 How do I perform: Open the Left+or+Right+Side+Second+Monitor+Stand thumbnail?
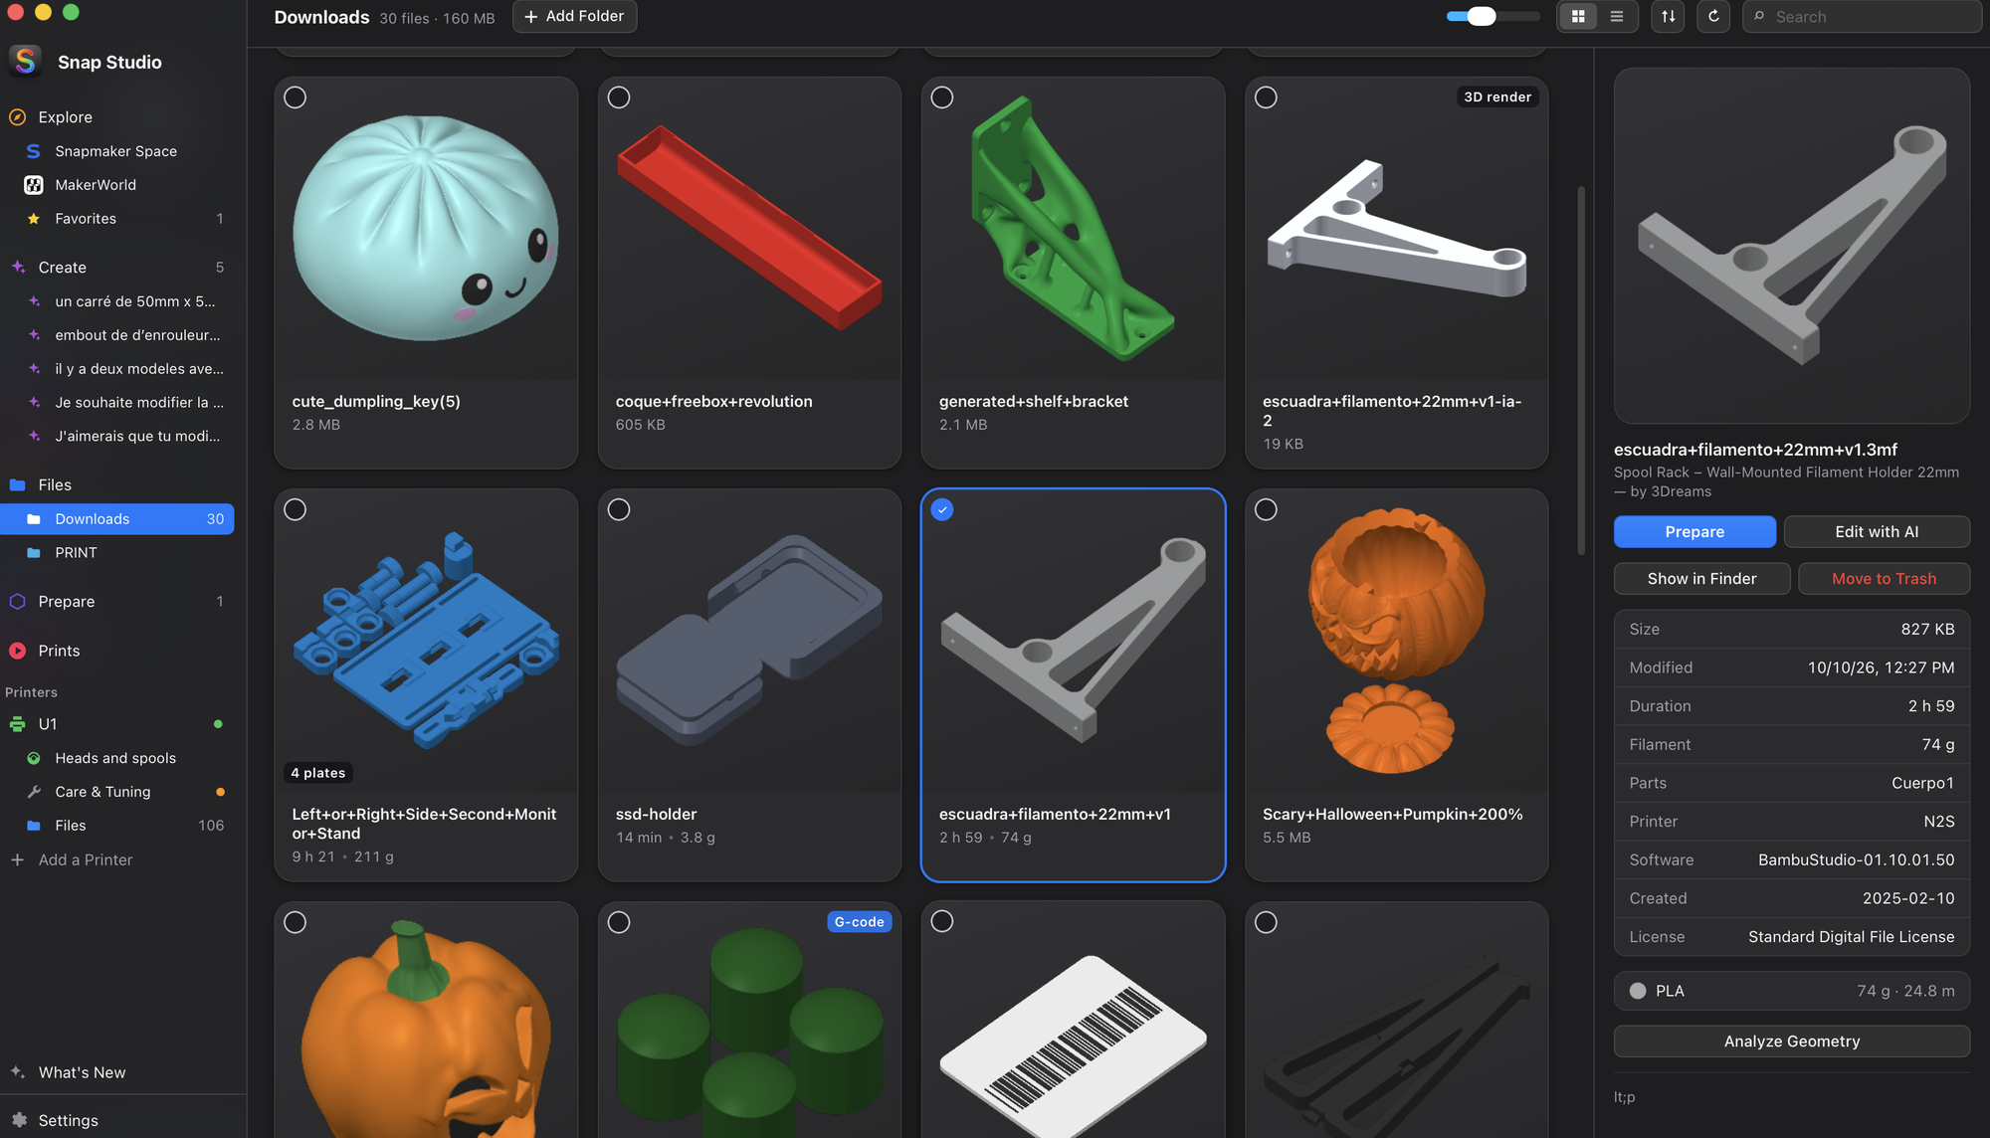coord(426,641)
